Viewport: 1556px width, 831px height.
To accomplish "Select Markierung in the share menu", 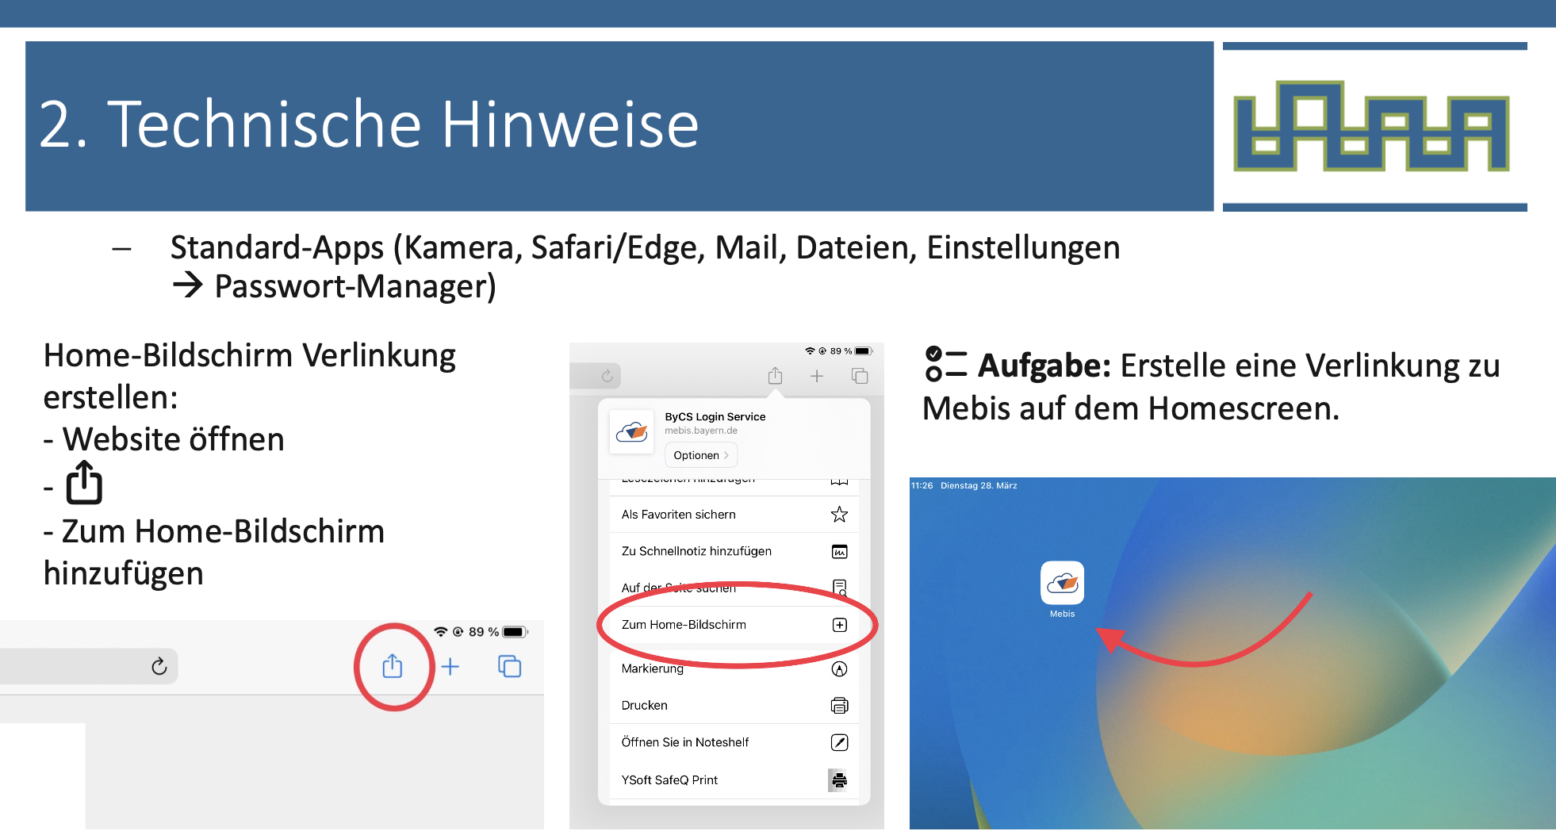I will pos(653,668).
